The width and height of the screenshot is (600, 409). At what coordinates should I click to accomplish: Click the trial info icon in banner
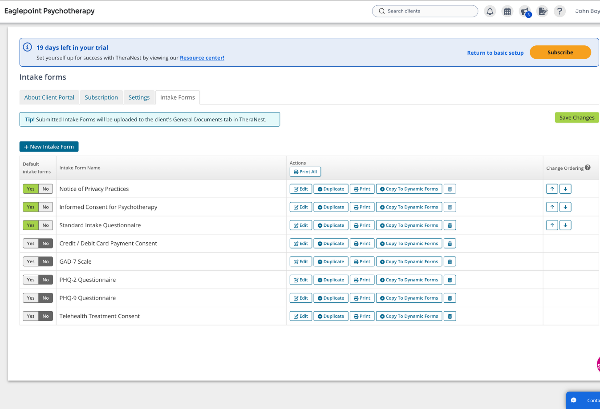27,47
